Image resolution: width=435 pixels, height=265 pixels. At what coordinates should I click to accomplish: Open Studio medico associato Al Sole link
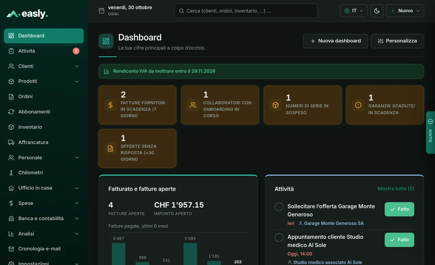(x=325, y=262)
